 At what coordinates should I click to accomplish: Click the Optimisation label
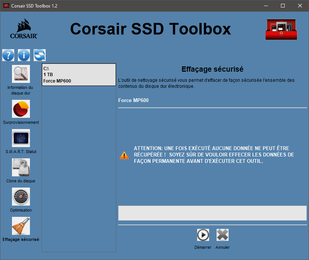[x=21, y=210]
